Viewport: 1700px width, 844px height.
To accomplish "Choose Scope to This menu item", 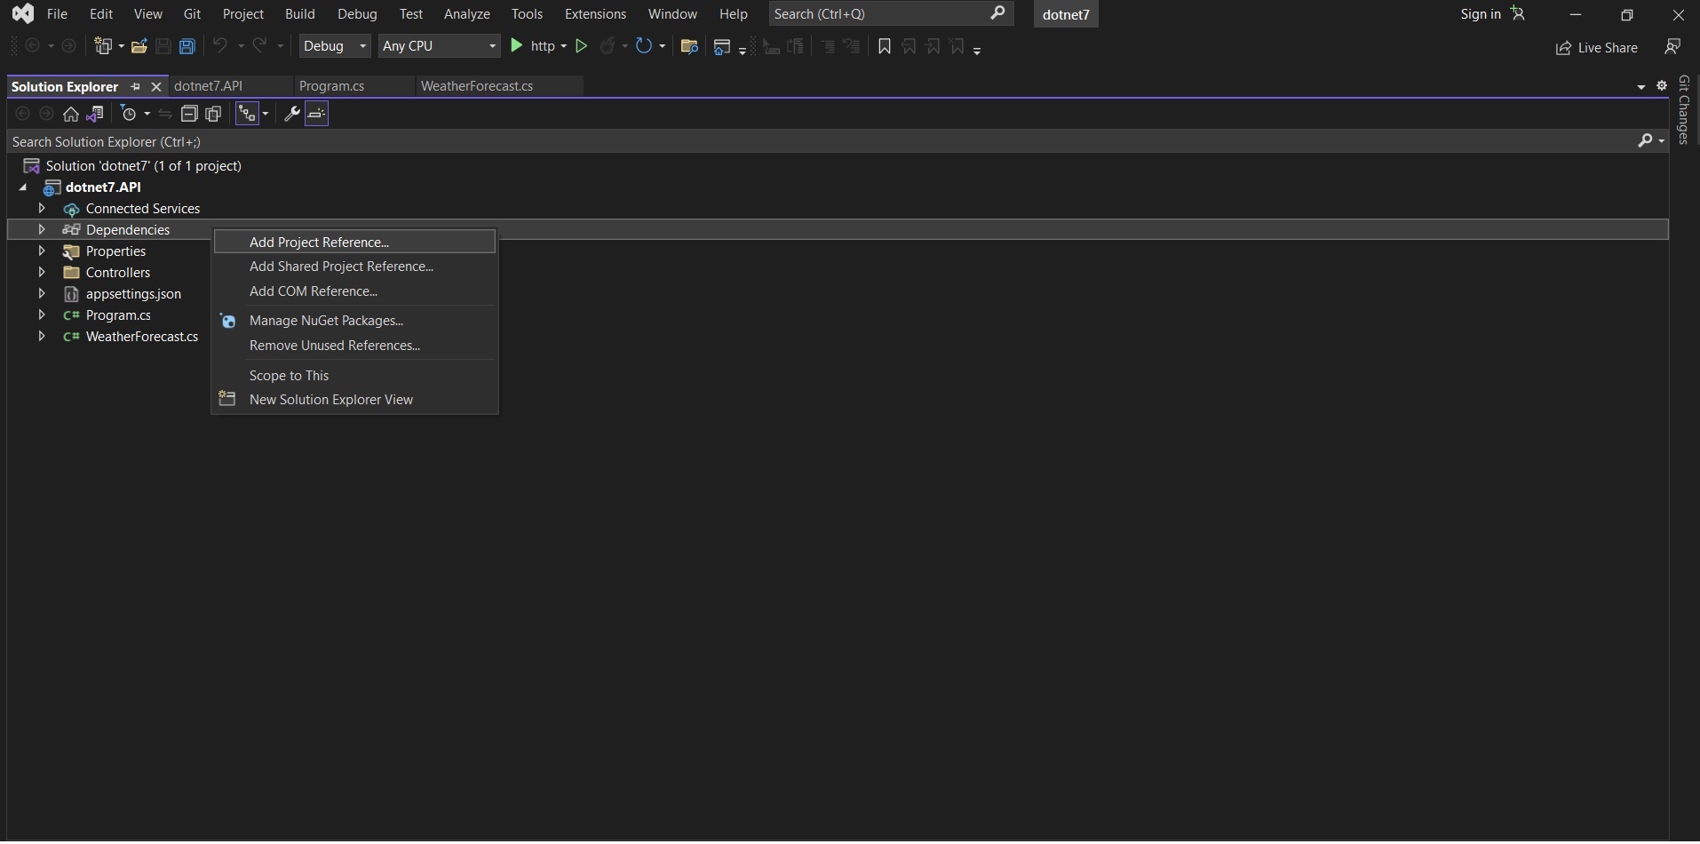I will 354,376.
